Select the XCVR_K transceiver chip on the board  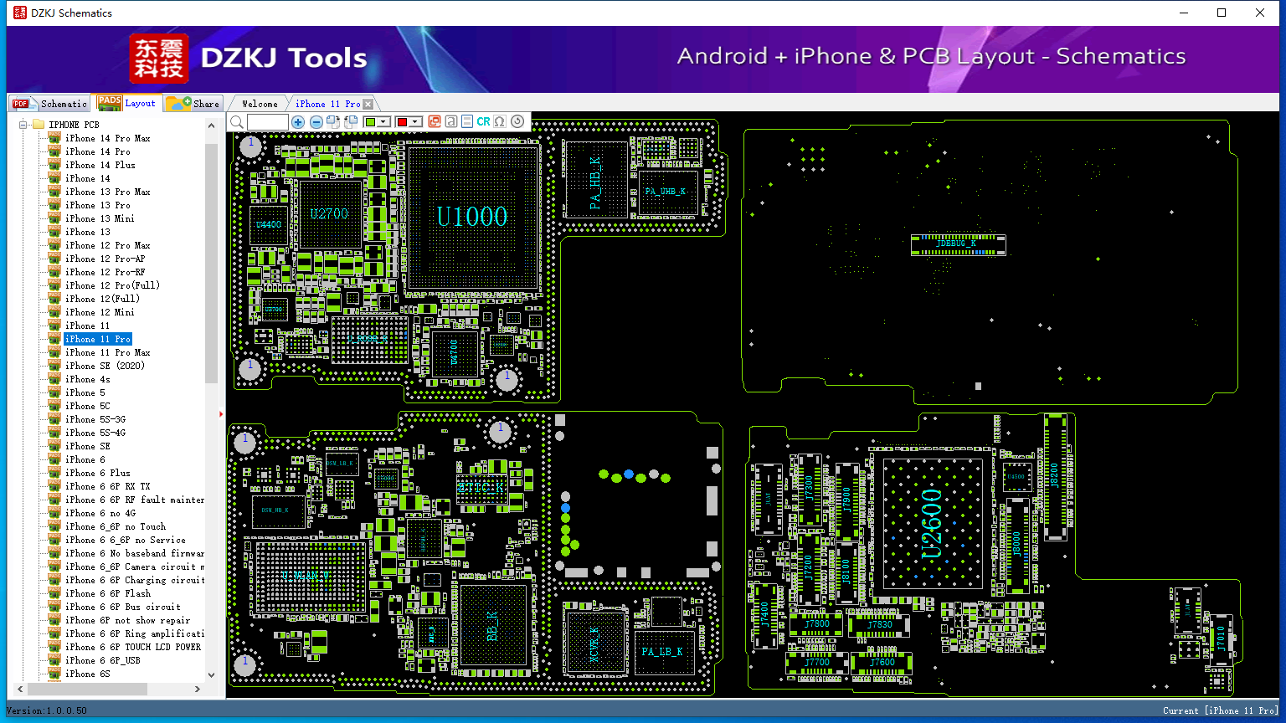pos(595,644)
